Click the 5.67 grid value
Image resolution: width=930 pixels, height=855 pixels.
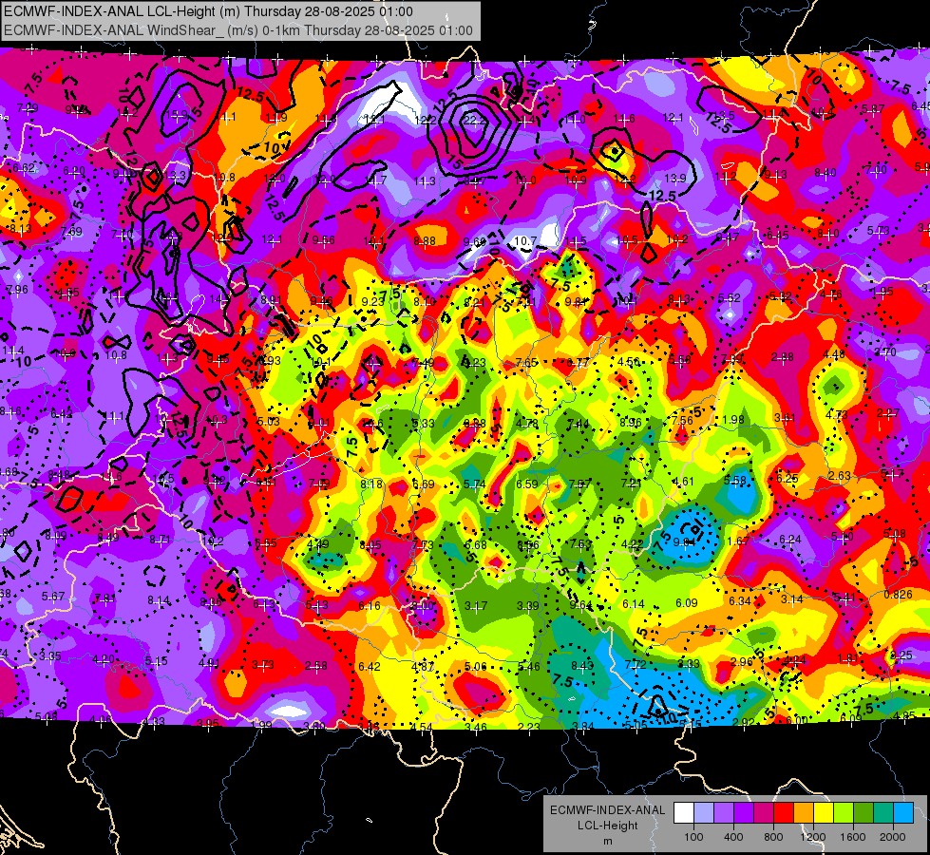tap(53, 597)
